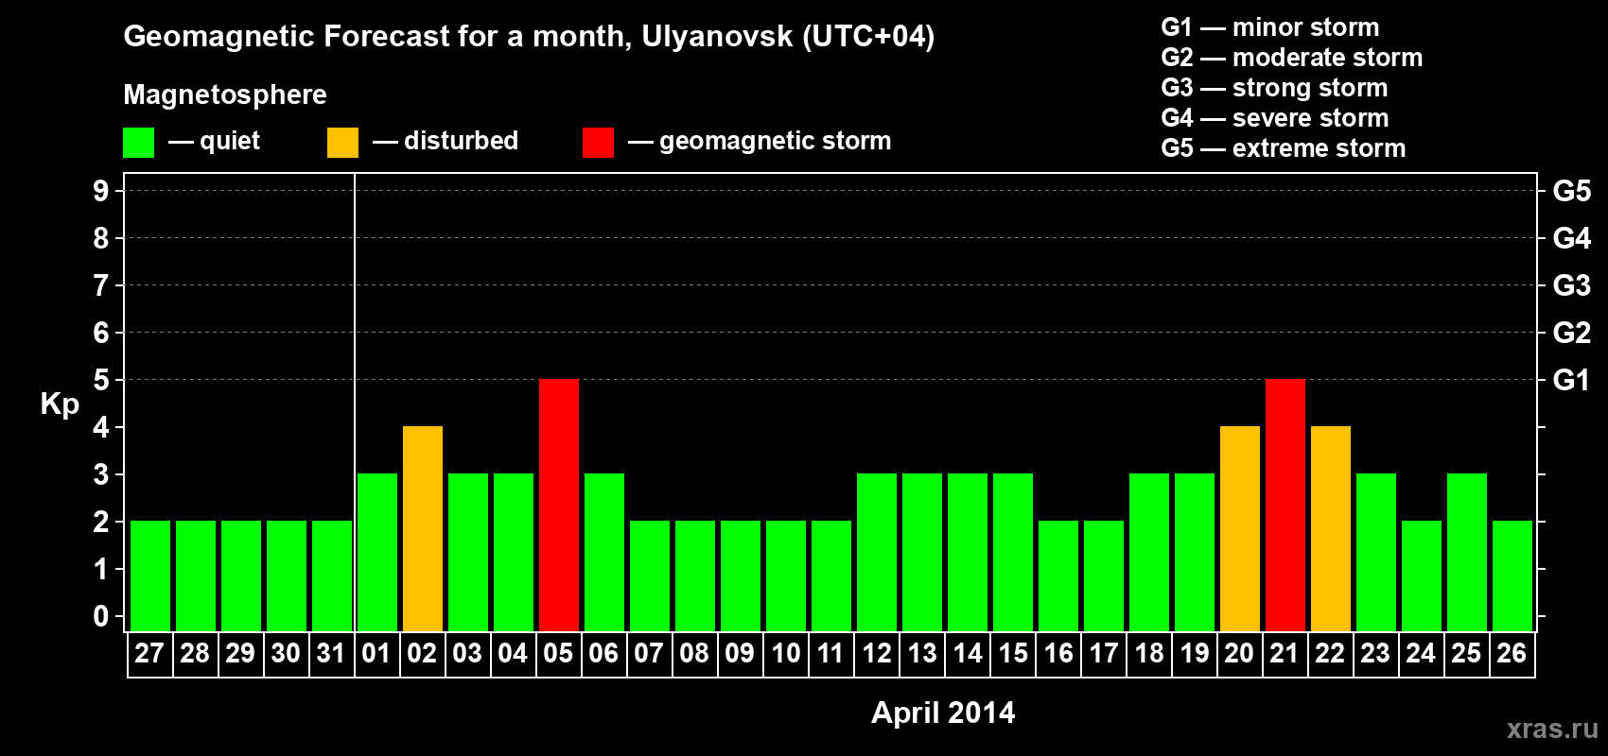1608x756 pixels.
Task: Click the Kp axis label
Action: (60, 405)
